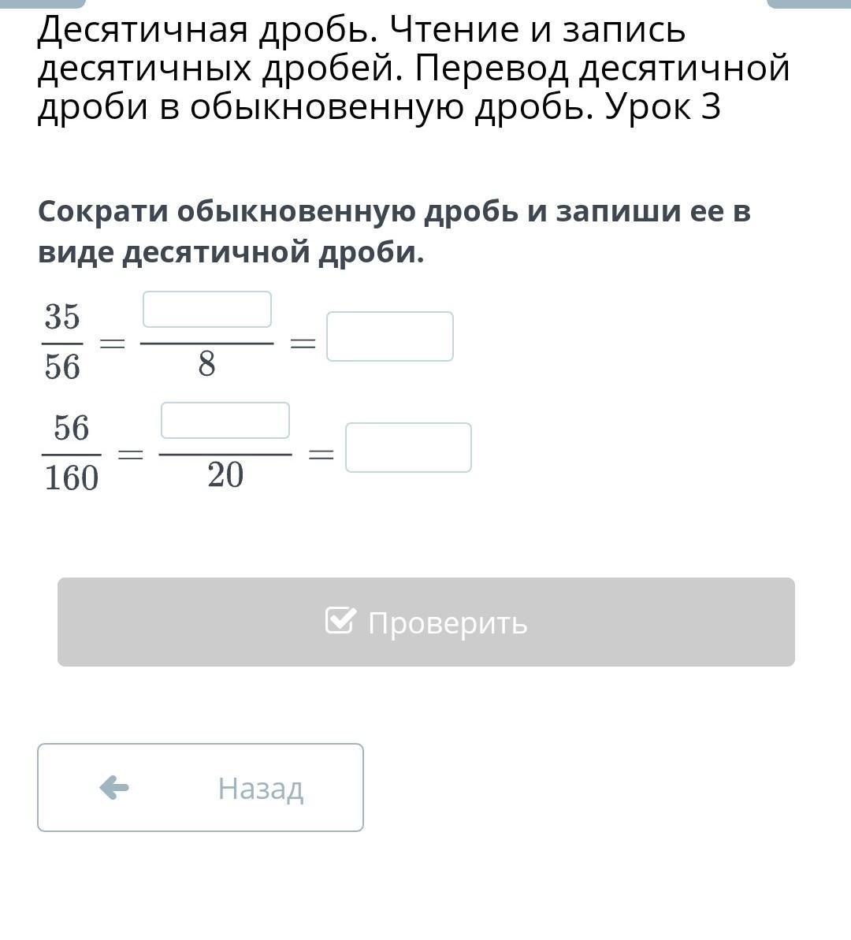Viewport: 851px width, 940px height.
Task: Click the denominator 8
Action: (x=206, y=365)
